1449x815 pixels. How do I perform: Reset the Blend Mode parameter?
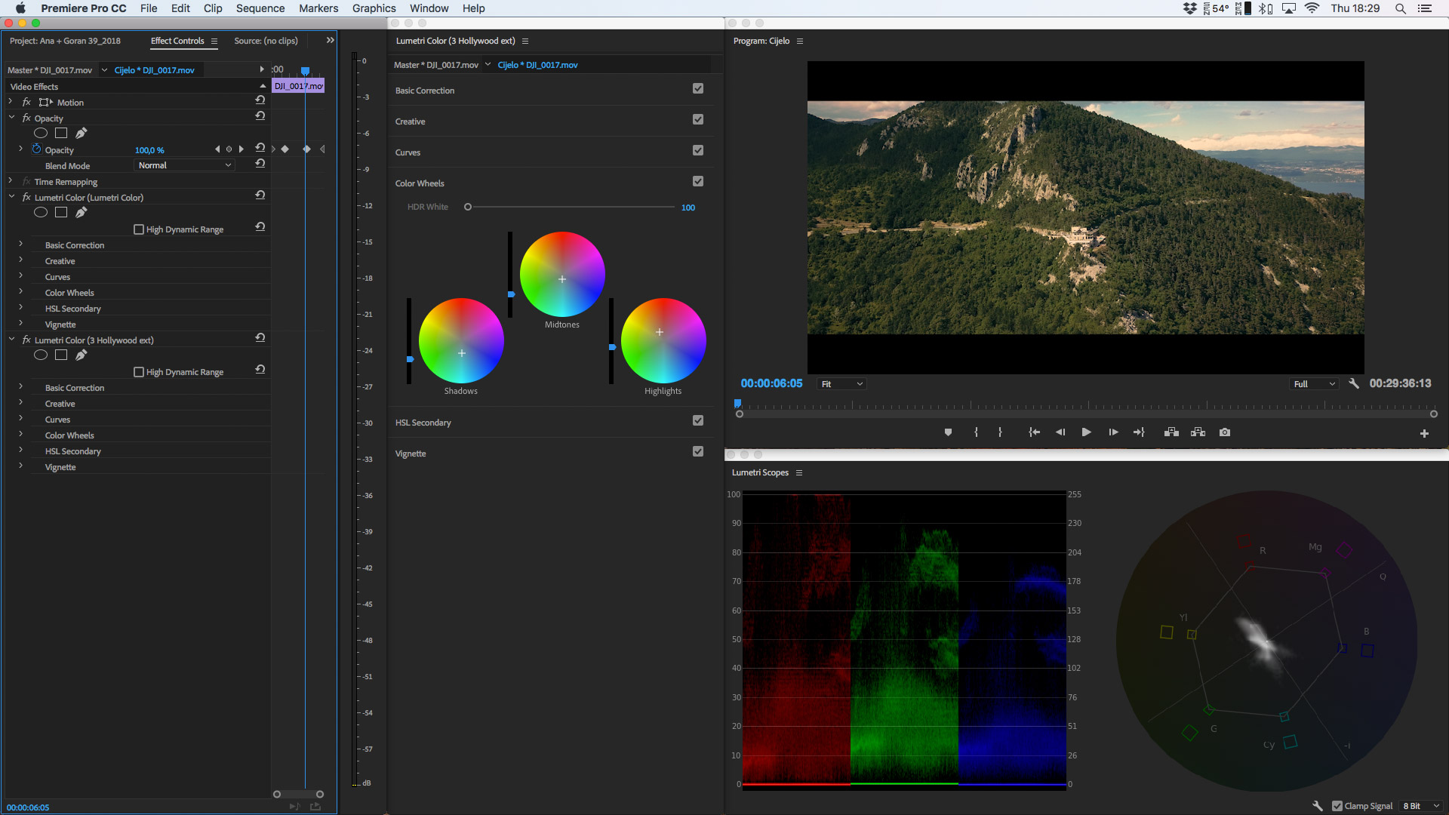[x=260, y=164]
